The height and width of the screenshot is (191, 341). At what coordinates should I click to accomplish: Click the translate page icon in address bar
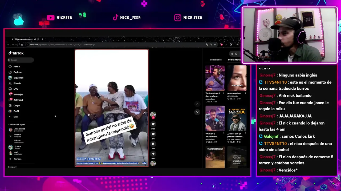207,45
